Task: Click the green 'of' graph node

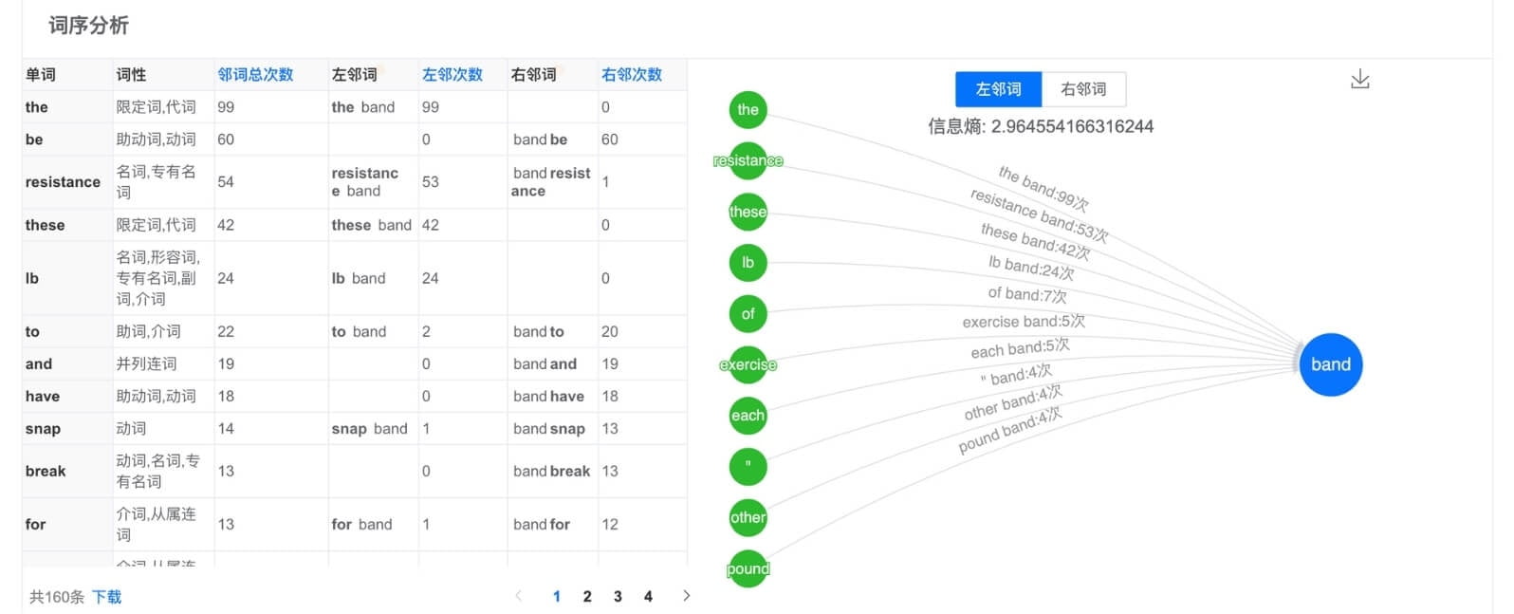Action: [748, 314]
